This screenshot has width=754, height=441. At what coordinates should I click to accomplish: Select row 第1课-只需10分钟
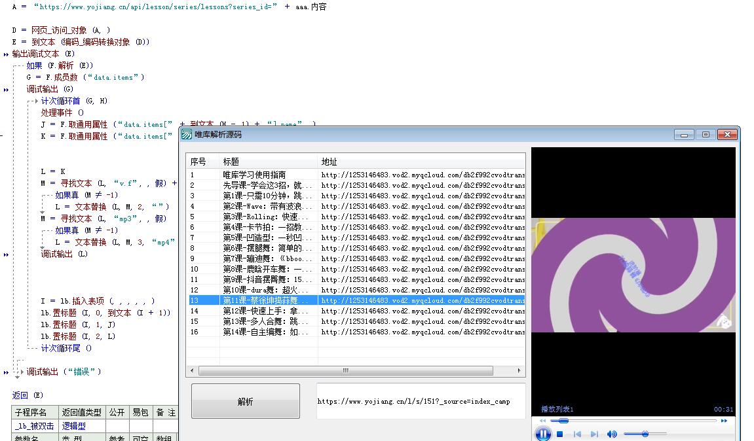(x=356, y=196)
